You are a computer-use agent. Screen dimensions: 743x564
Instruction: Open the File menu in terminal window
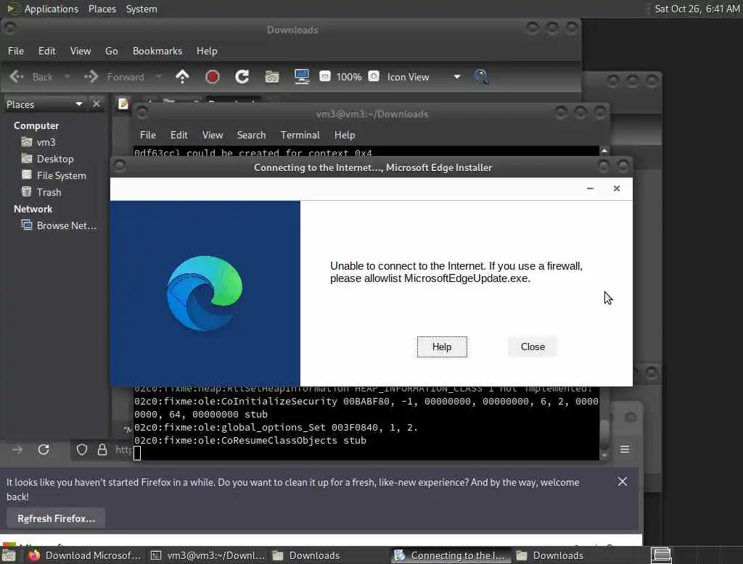click(148, 135)
